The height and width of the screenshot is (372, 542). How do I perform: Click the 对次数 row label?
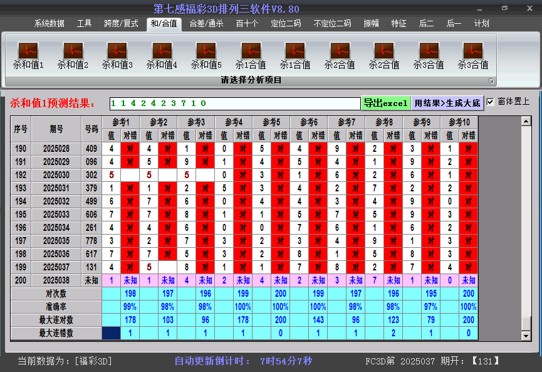[x=56, y=294]
